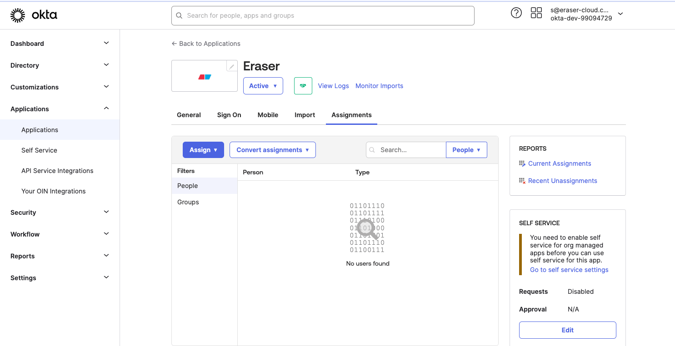The width and height of the screenshot is (675, 346).
Task: Collapse the Applications sidebar section
Action: [x=60, y=109]
